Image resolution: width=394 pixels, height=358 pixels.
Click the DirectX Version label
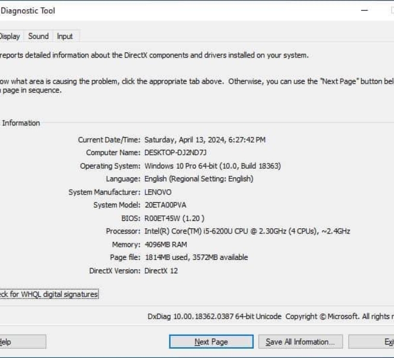pyautogui.click(x=115, y=271)
